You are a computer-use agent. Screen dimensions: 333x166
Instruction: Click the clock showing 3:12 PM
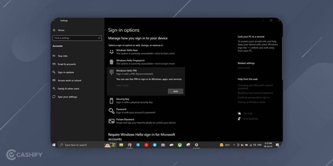[x=268, y=145]
